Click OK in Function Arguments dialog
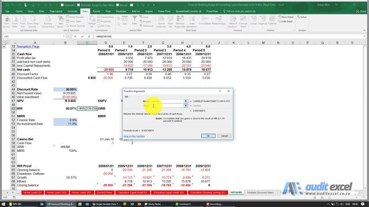 coord(208,136)
